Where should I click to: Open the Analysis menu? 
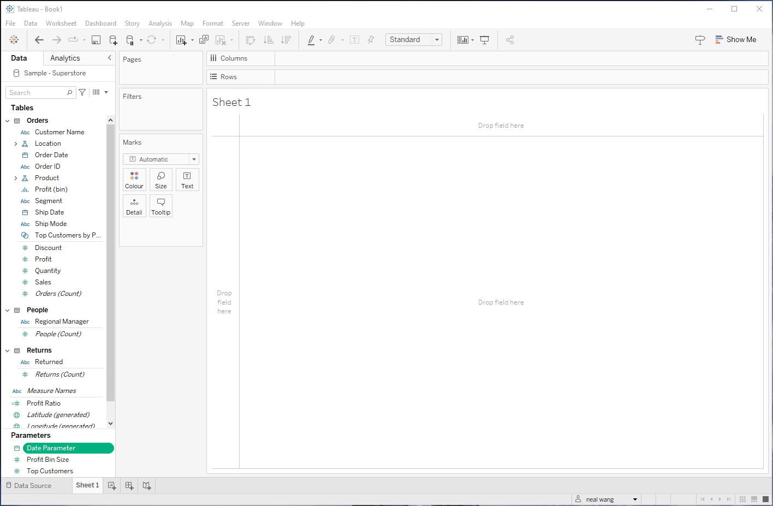(160, 23)
